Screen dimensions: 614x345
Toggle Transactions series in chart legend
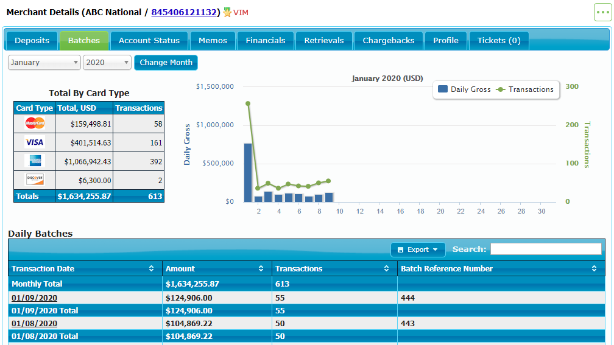tap(525, 89)
